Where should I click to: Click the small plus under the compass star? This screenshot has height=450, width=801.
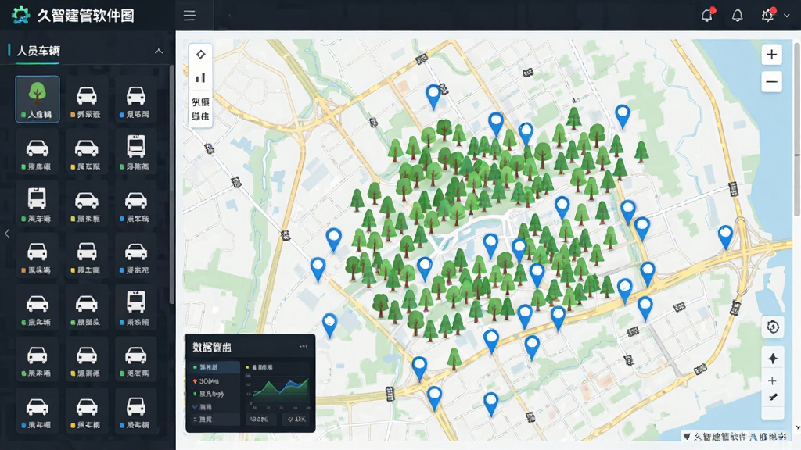(772, 380)
